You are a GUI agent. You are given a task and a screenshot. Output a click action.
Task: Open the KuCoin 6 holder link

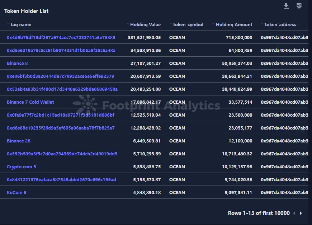tap(16, 193)
